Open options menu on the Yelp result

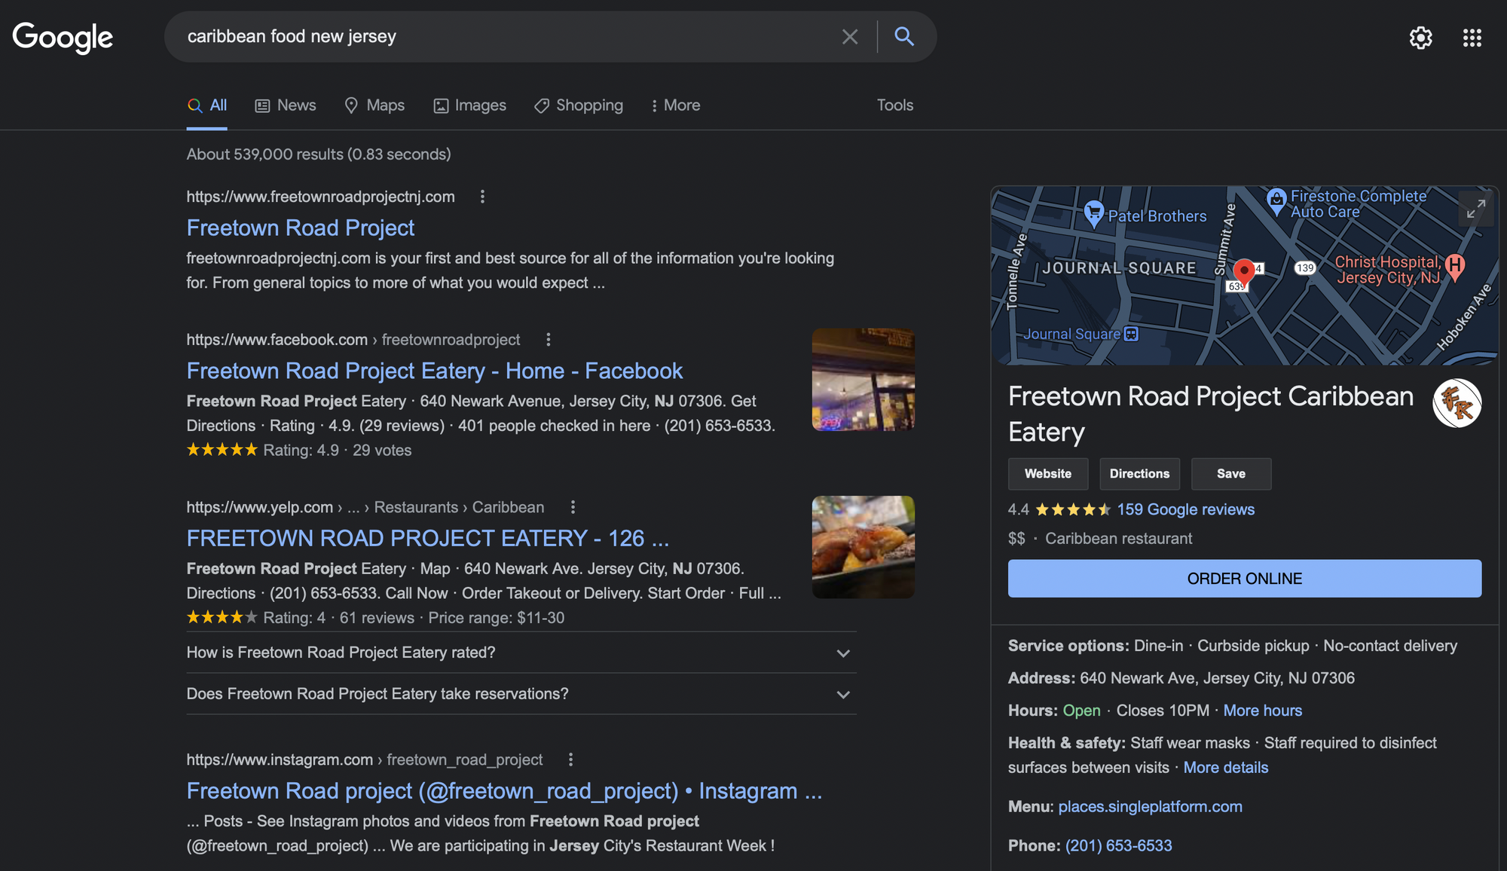(x=573, y=507)
